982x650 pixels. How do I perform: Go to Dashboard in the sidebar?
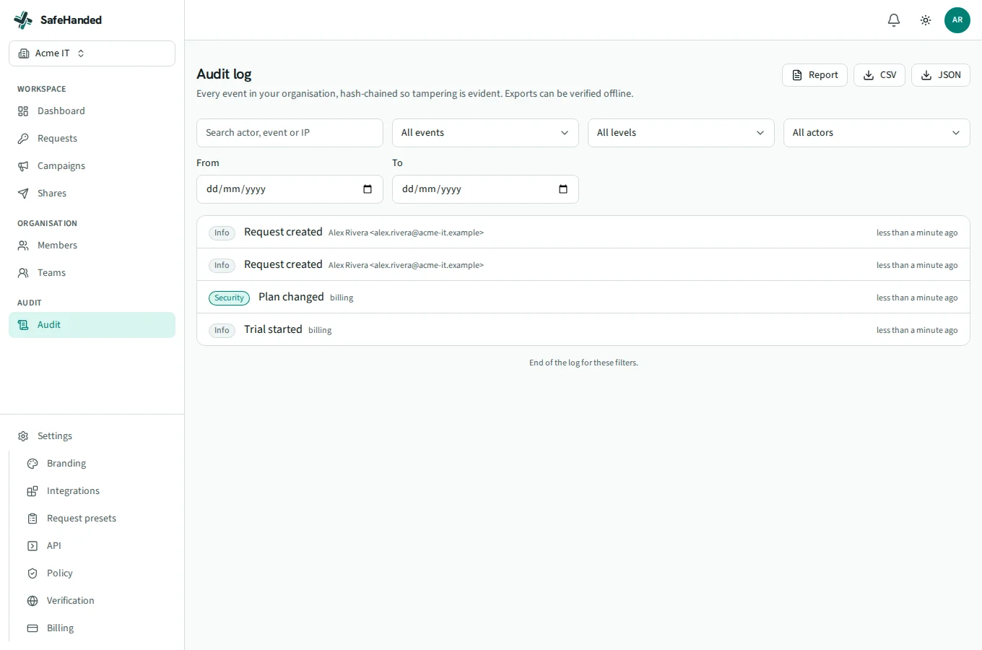(x=92, y=111)
